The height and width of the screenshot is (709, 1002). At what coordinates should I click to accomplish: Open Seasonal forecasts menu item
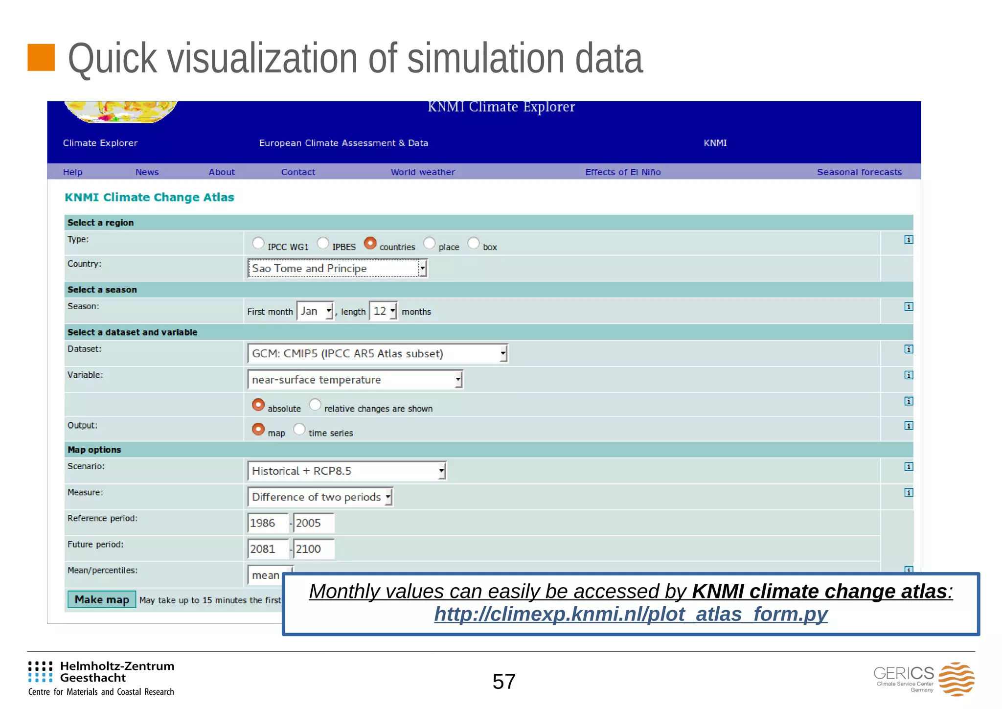pyautogui.click(x=860, y=172)
